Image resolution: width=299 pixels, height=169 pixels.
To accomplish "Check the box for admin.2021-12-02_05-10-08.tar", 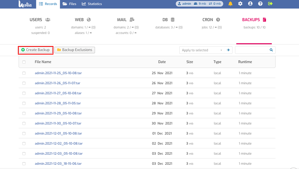I will point(24,144).
